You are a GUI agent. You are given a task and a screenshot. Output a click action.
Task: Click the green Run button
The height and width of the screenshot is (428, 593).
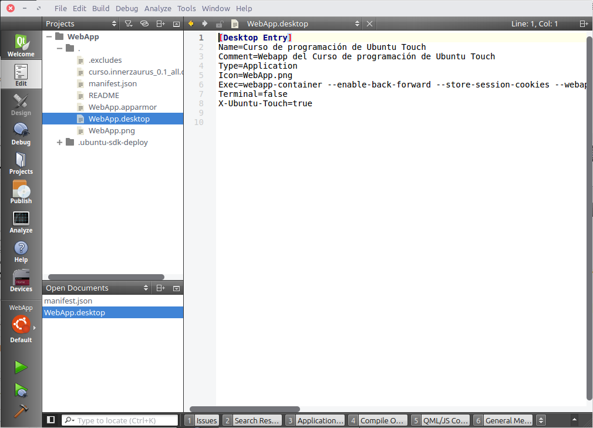(x=21, y=367)
